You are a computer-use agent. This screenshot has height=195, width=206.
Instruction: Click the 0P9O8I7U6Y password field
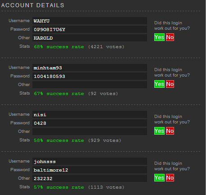coord(90,29)
